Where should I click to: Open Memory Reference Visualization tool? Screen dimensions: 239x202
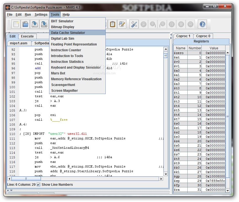pyautogui.click(x=78, y=79)
